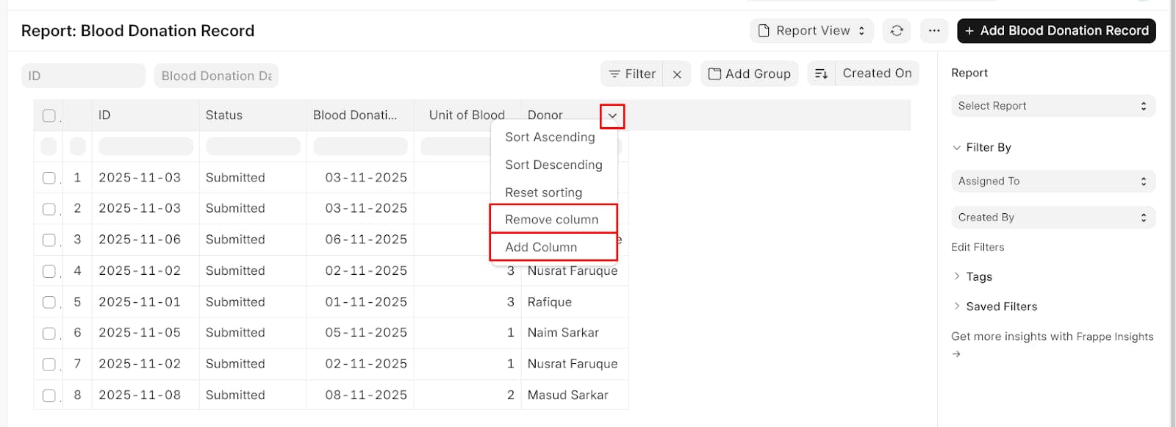Click the Blood Donation Date filter field
The height and width of the screenshot is (427, 1176).
[x=216, y=76]
